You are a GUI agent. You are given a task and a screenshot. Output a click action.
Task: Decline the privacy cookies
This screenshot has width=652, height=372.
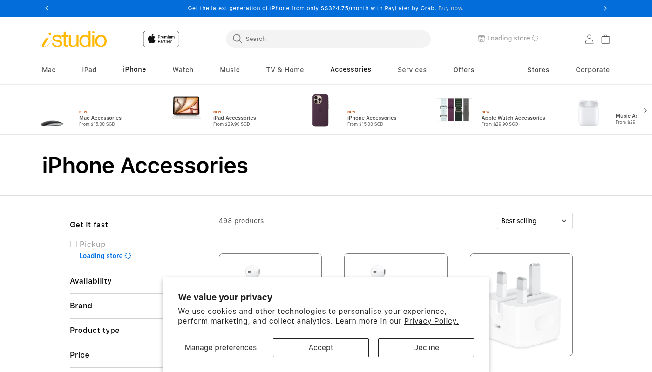click(x=426, y=347)
